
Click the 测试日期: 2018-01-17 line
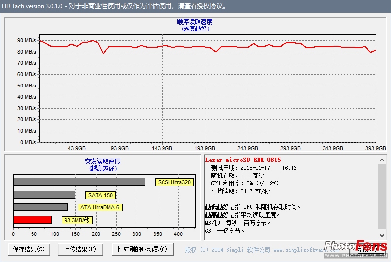pyautogui.click(x=254, y=168)
